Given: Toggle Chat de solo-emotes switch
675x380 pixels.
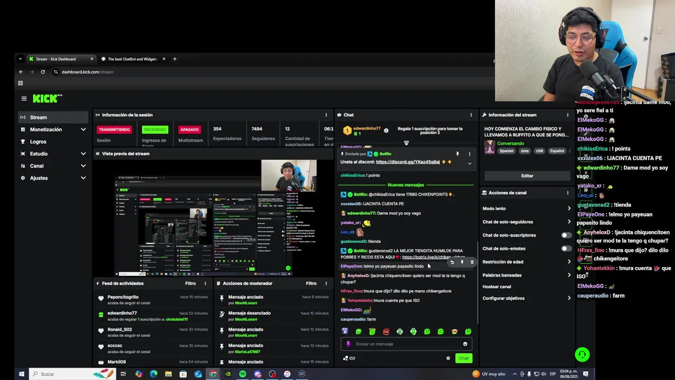Looking at the screenshot, I should (566, 249).
